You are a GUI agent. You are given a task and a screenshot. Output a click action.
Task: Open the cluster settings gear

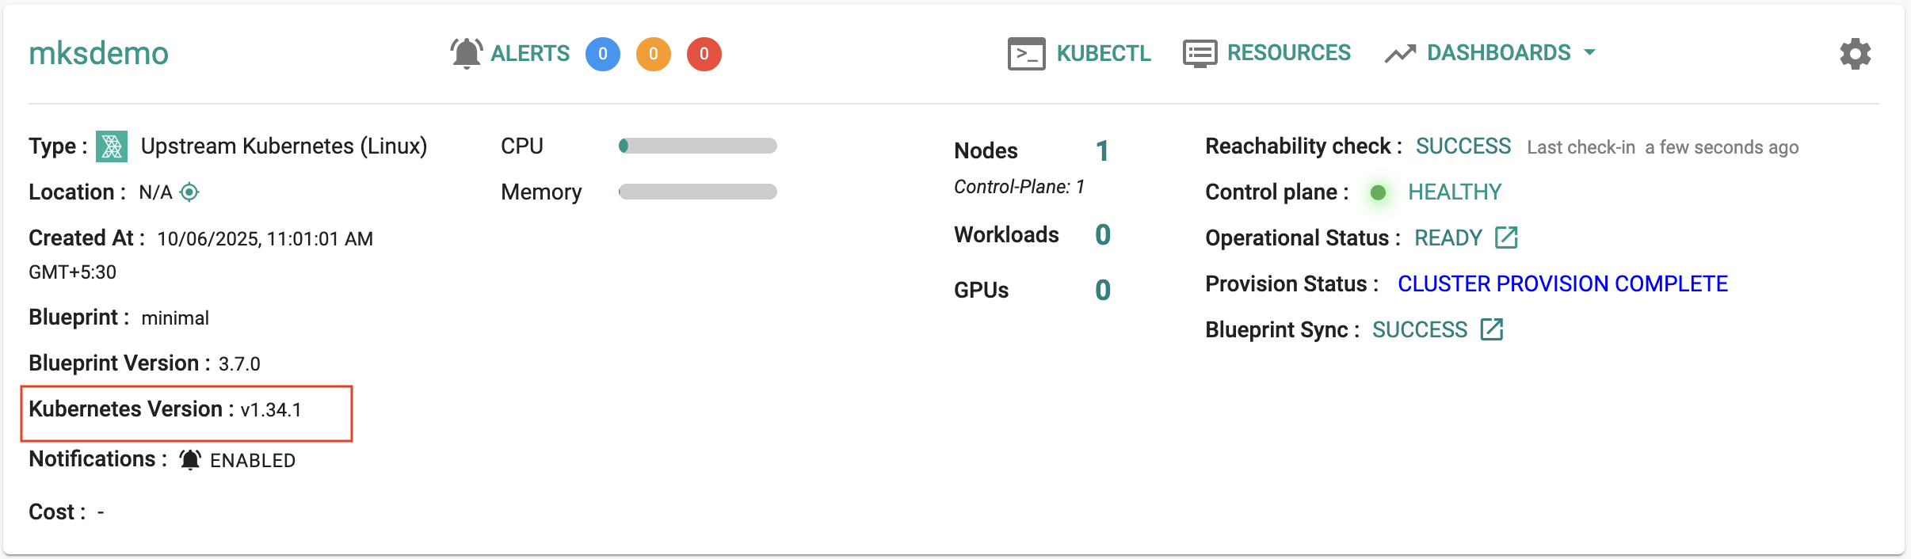1855,54
